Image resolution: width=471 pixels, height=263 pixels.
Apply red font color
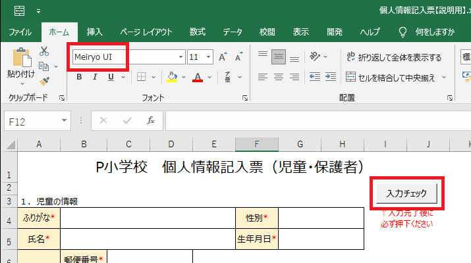coord(198,77)
